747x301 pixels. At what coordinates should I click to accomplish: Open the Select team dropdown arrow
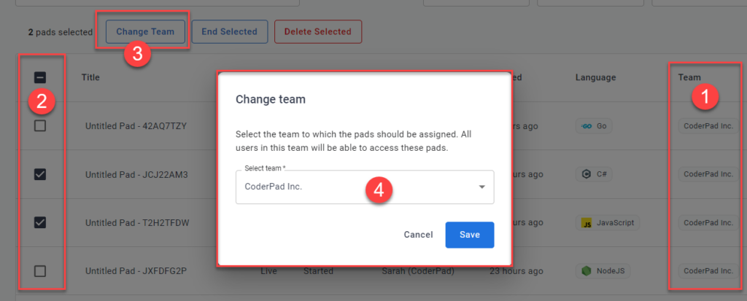click(481, 187)
